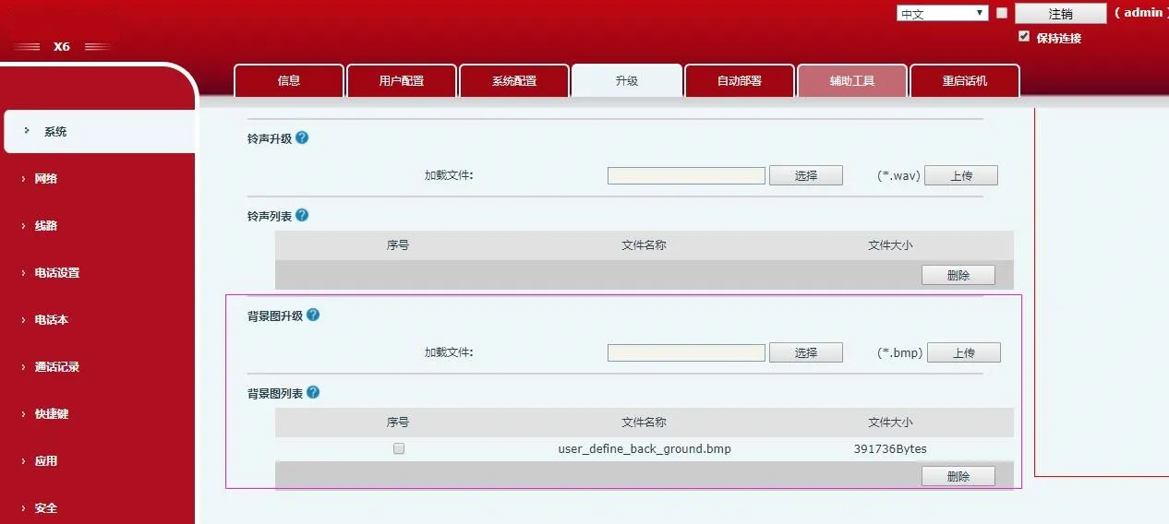Click help icon beside 背景图列表
Viewport: 1169px width, 524px height.
[x=313, y=392]
